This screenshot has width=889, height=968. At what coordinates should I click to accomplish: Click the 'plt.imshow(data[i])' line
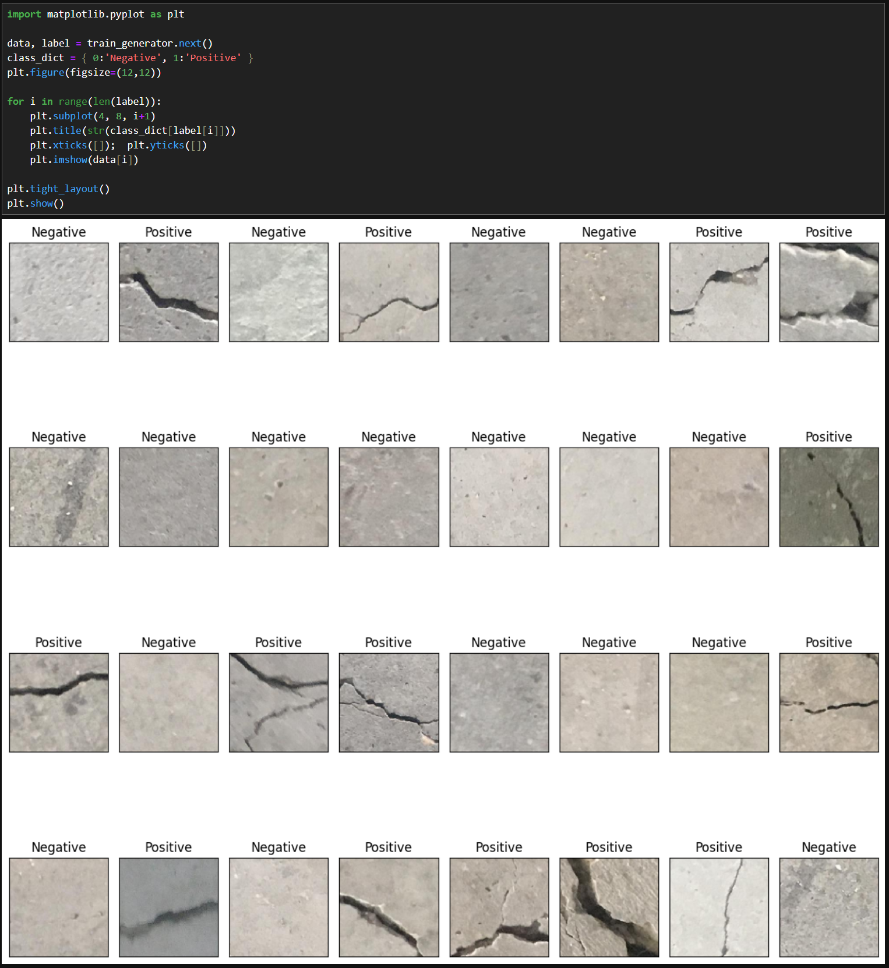pos(84,159)
